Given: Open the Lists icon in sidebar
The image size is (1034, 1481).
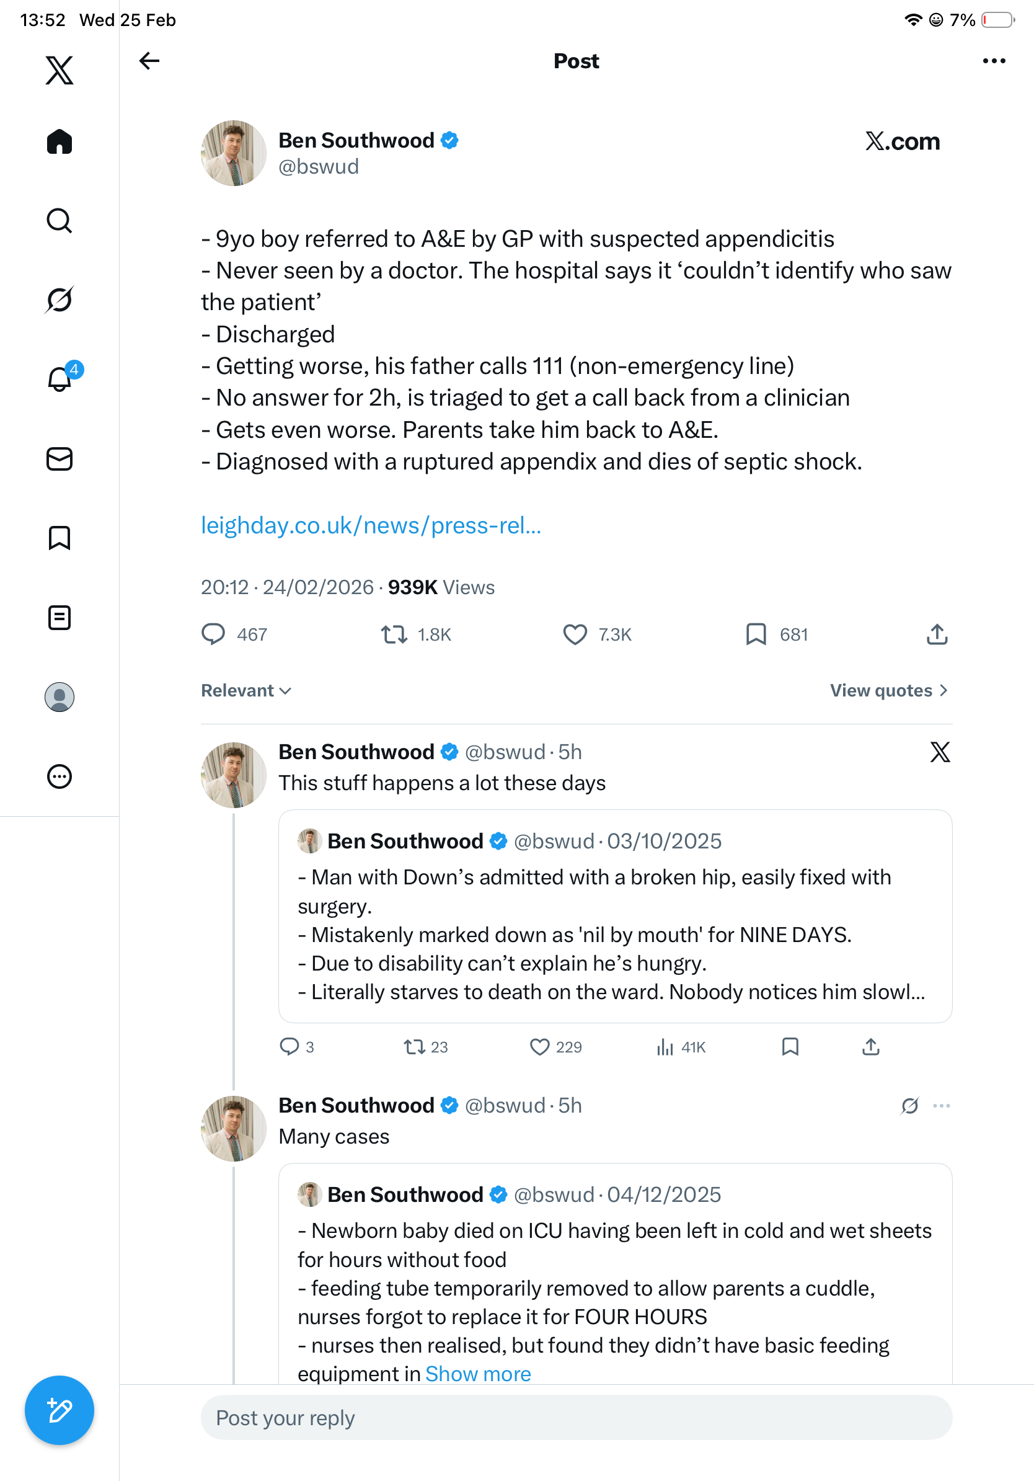Looking at the screenshot, I should (60, 617).
